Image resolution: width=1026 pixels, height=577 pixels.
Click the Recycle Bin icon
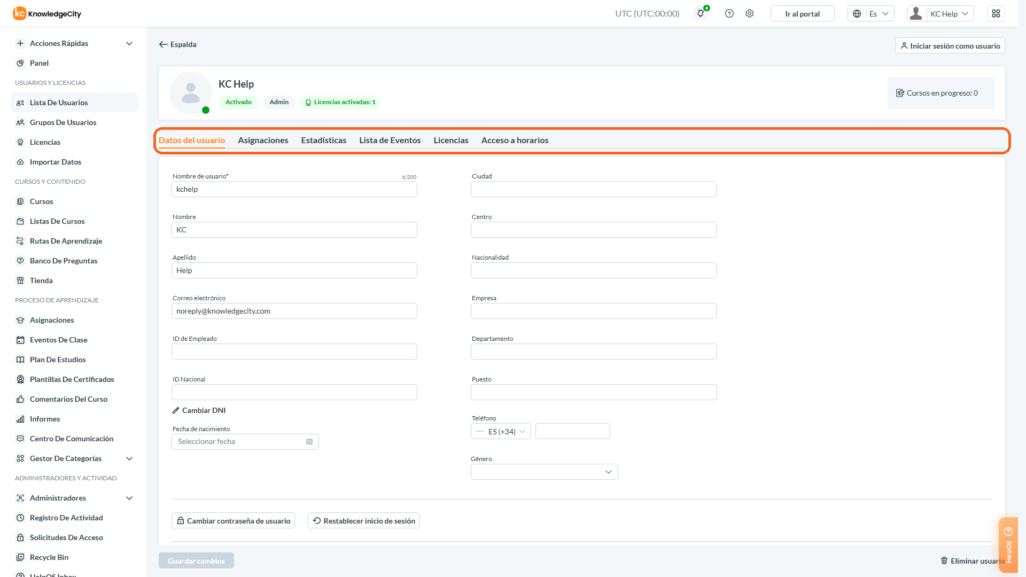point(20,557)
